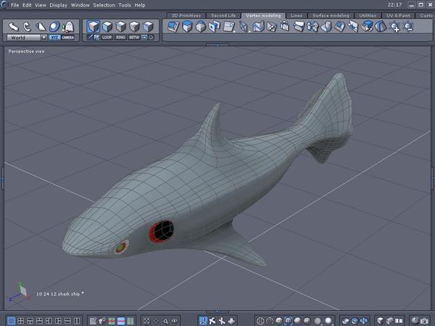Enable BETW selection

click(x=134, y=38)
